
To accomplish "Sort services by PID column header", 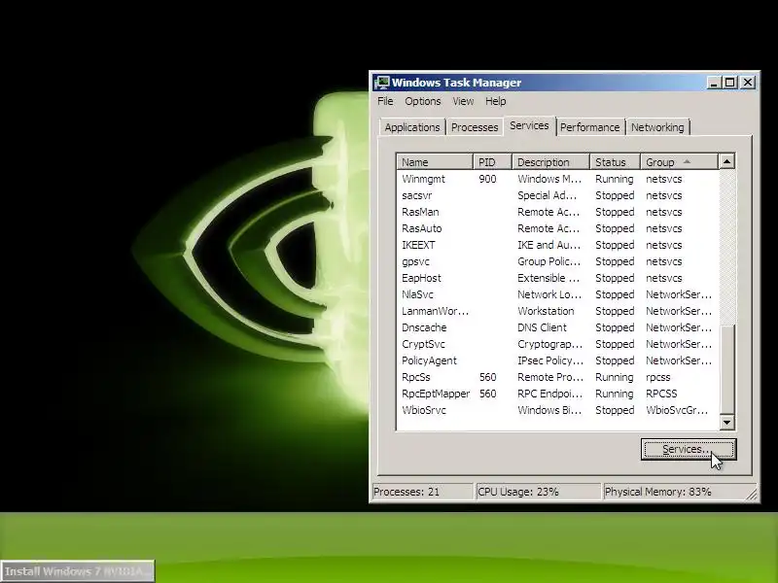I will pos(492,162).
